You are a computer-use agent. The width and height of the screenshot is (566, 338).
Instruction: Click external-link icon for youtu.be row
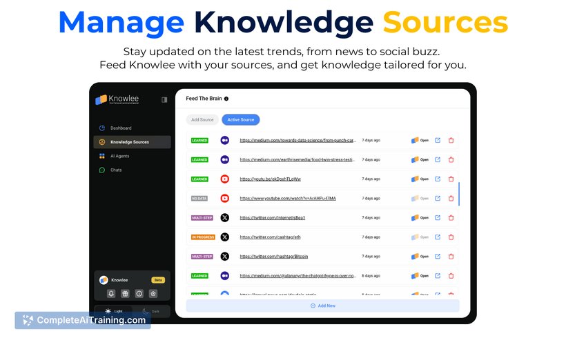(x=438, y=179)
